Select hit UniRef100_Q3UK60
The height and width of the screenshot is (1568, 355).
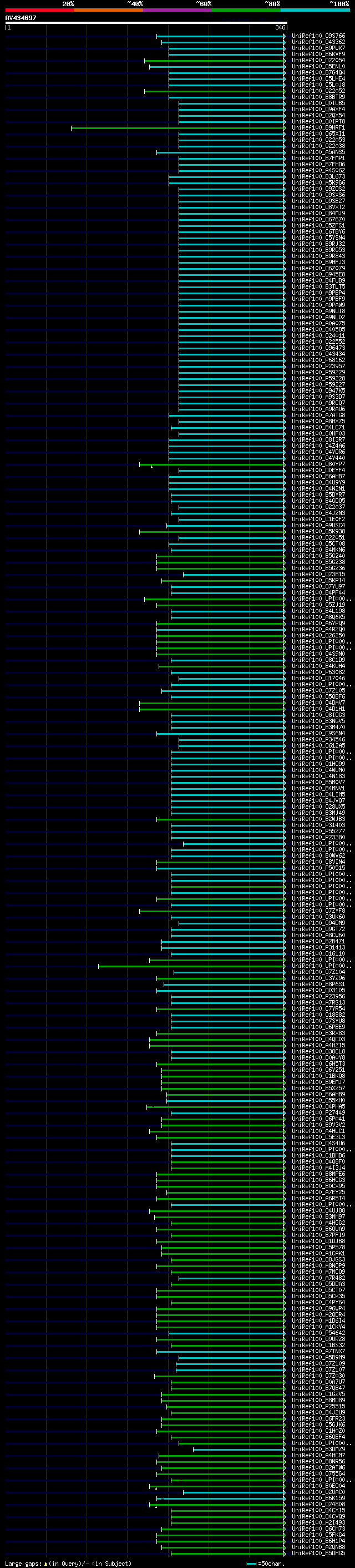pos(318,917)
